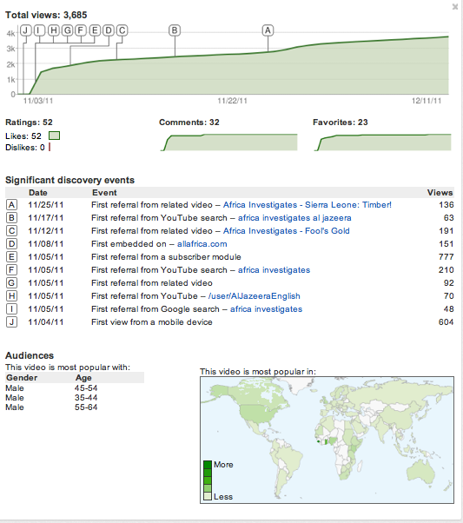
Task: Click the Date column header
Action: (38, 193)
